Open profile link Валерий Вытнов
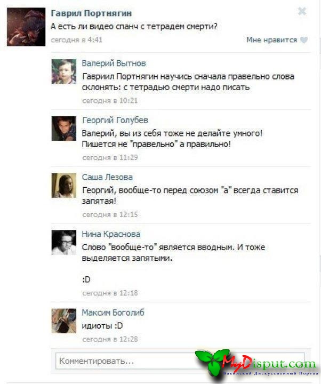Screen dimensions: 321x384 click(x=114, y=63)
